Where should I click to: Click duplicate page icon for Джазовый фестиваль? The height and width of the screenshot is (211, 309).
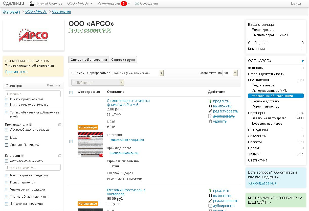coord(210,206)
